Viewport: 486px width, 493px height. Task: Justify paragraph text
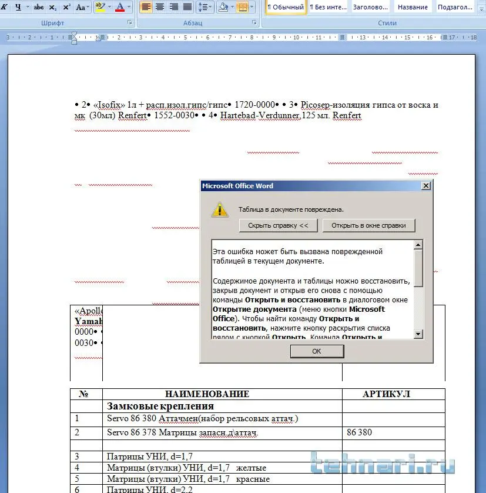tap(187, 6)
